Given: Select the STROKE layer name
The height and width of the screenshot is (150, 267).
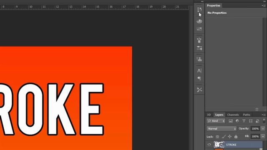Looking at the screenshot, I should 231,145.
